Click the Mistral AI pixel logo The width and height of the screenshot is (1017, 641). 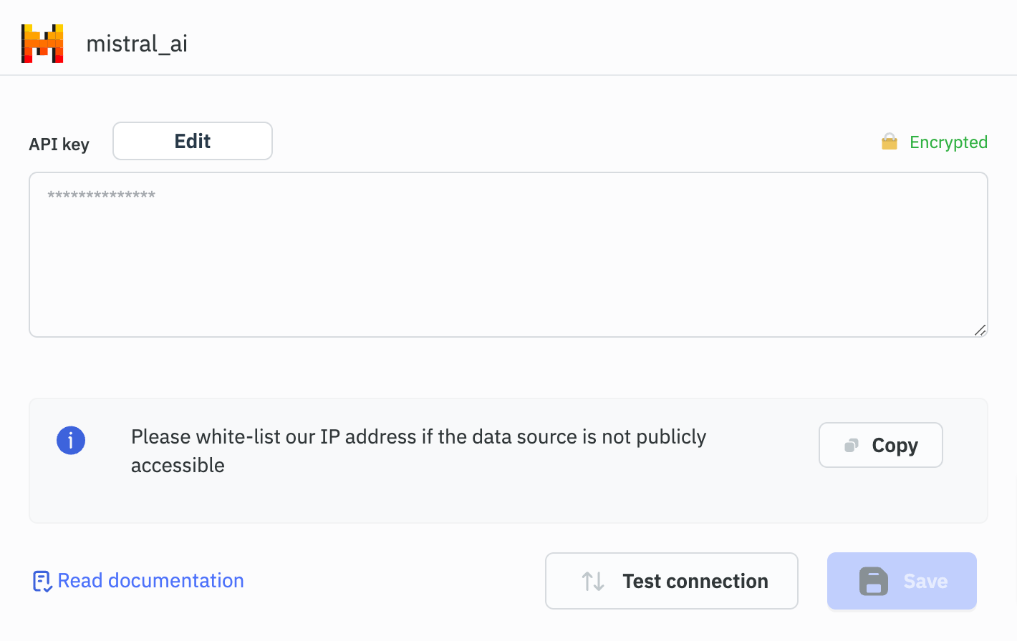pyautogui.click(x=42, y=44)
